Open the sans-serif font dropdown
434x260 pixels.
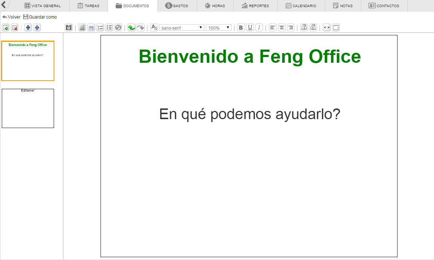(181, 28)
